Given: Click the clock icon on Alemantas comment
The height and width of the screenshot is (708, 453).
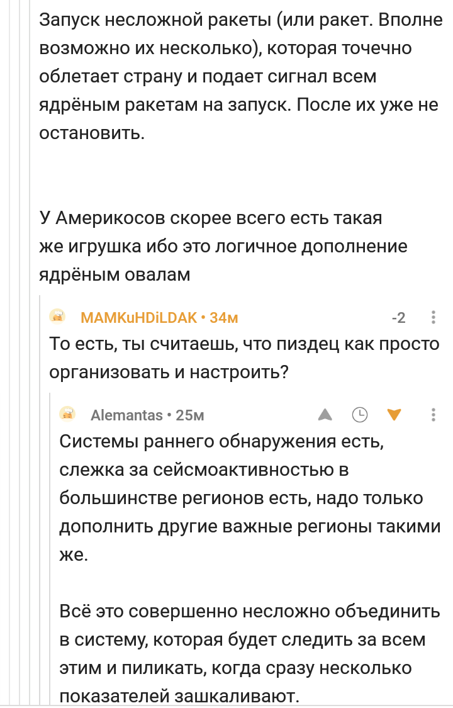Looking at the screenshot, I should 360,415.
